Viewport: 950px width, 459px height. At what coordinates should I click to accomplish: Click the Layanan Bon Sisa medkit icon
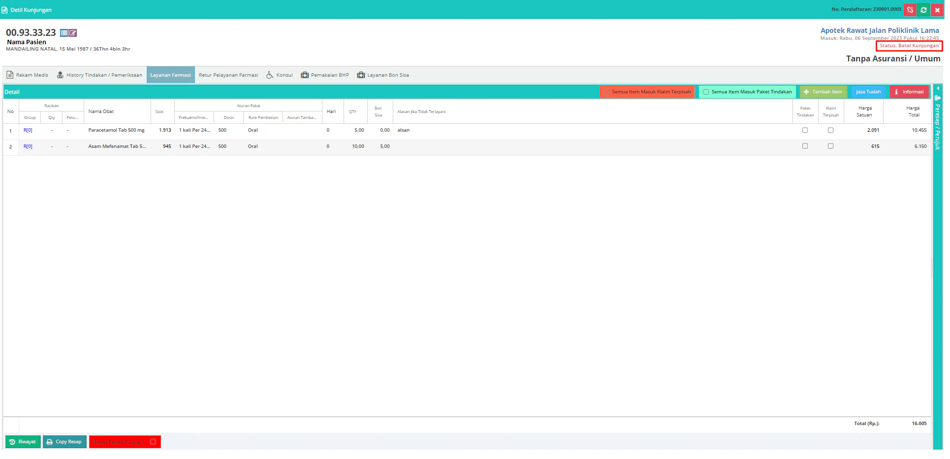click(x=361, y=75)
